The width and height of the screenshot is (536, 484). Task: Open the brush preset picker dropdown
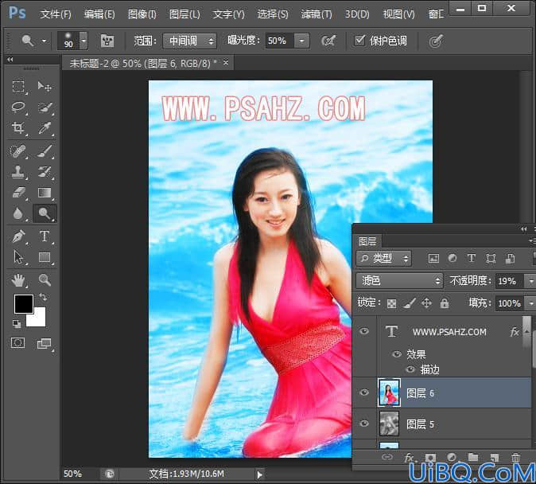tap(84, 41)
